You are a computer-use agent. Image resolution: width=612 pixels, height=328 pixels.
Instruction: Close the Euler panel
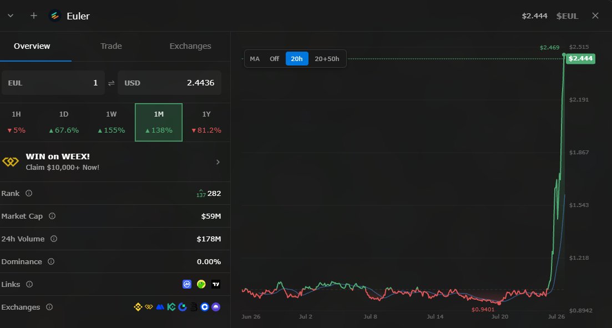click(x=595, y=16)
